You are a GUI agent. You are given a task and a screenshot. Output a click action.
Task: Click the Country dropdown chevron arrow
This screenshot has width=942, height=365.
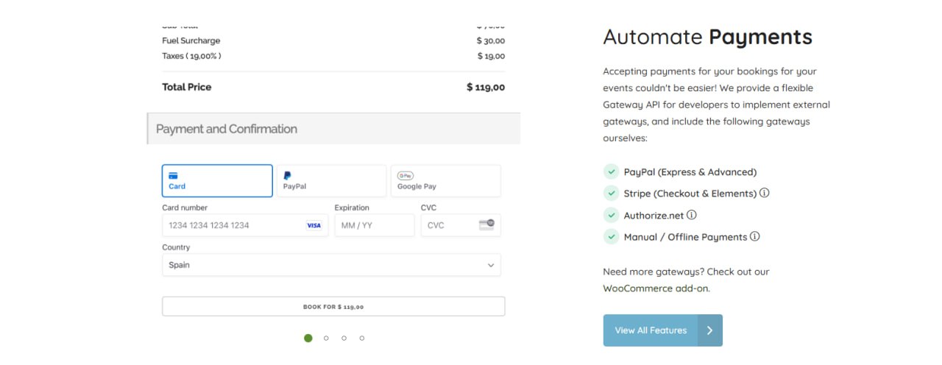[491, 265]
